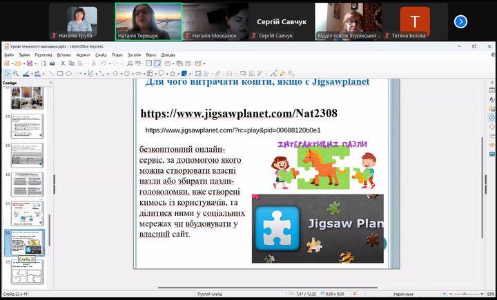Open the Файл menu
The image size is (497, 300).
(x=9, y=55)
